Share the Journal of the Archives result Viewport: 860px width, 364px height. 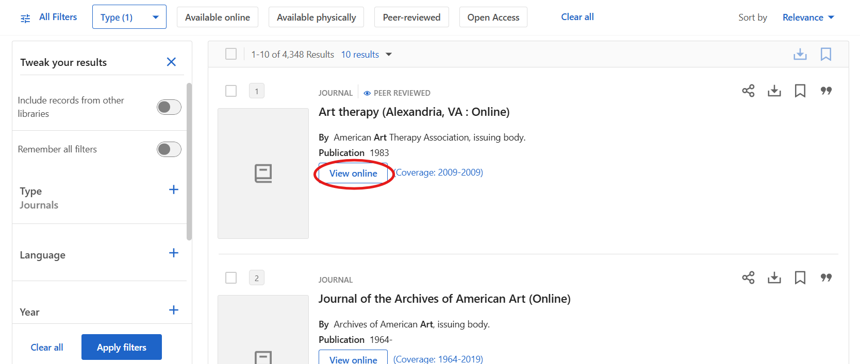748,278
